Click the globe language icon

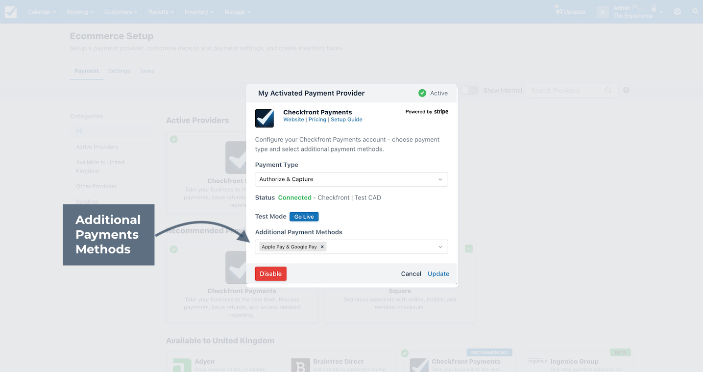point(678,12)
